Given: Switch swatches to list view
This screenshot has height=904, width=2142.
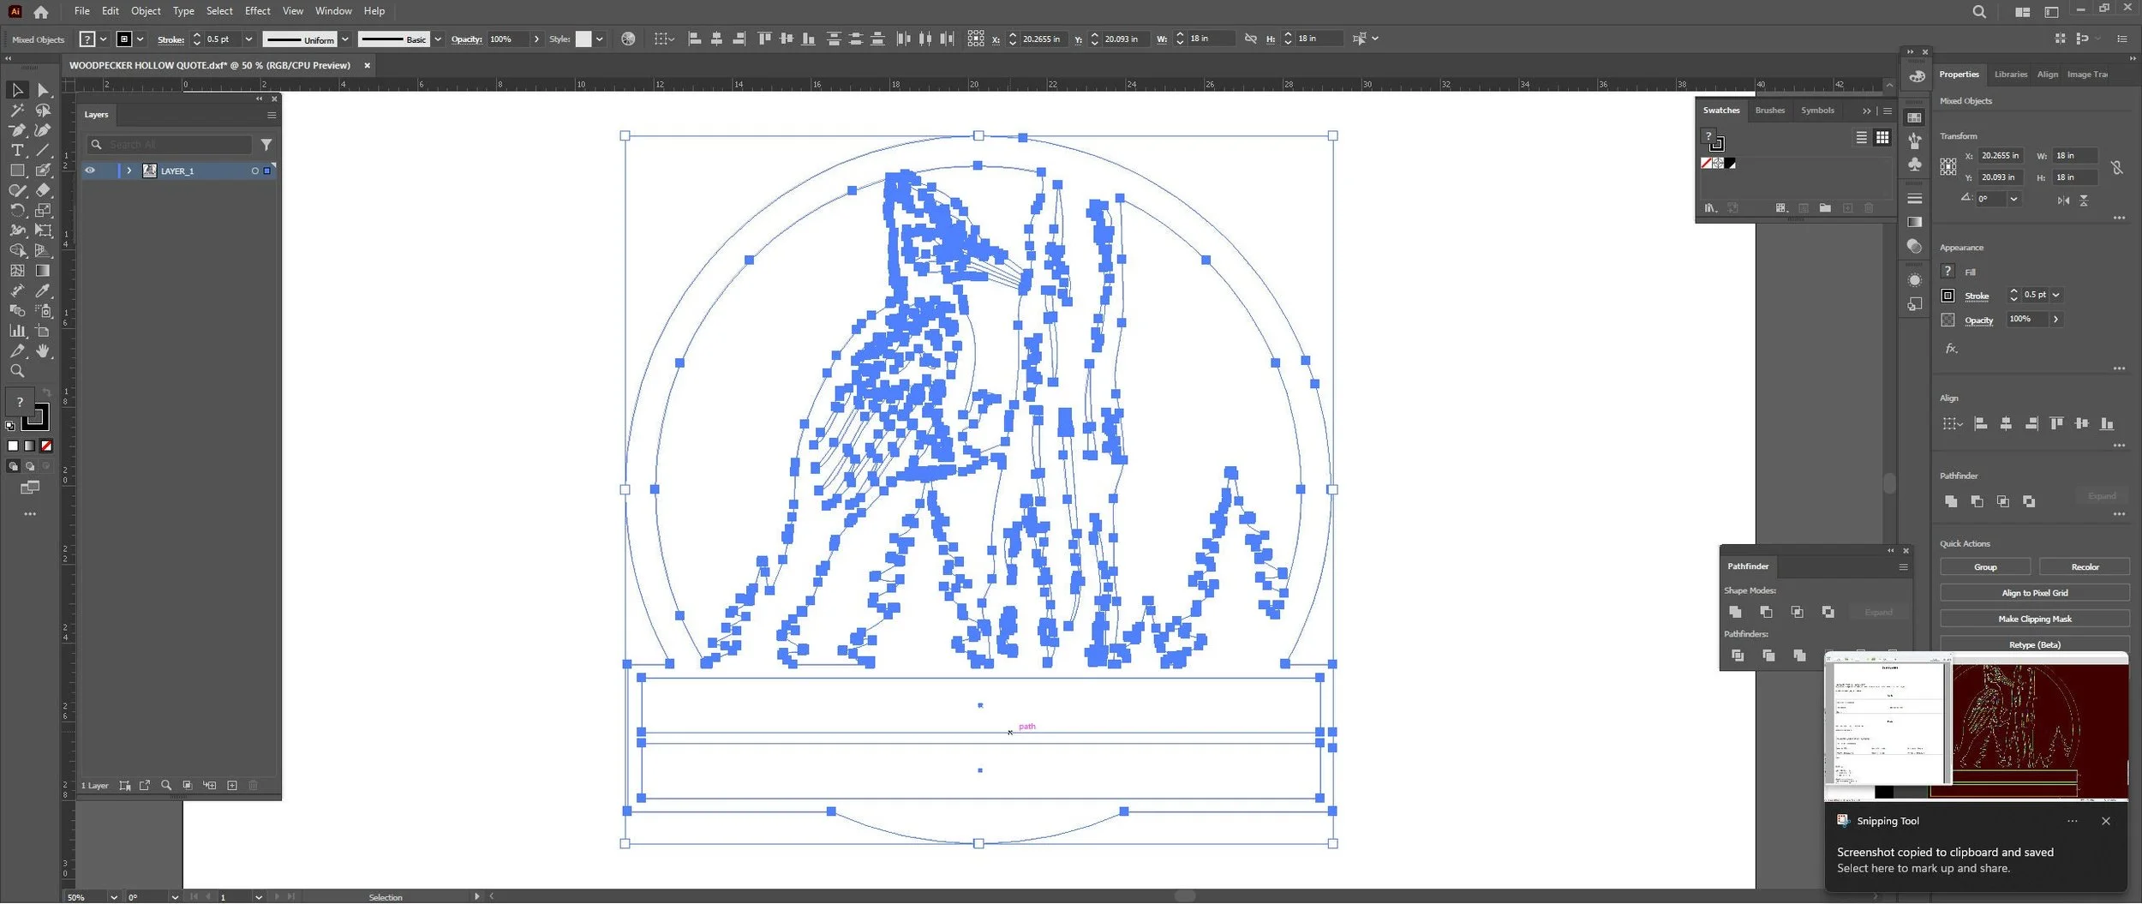Looking at the screenshot, I should (1861, 137).
